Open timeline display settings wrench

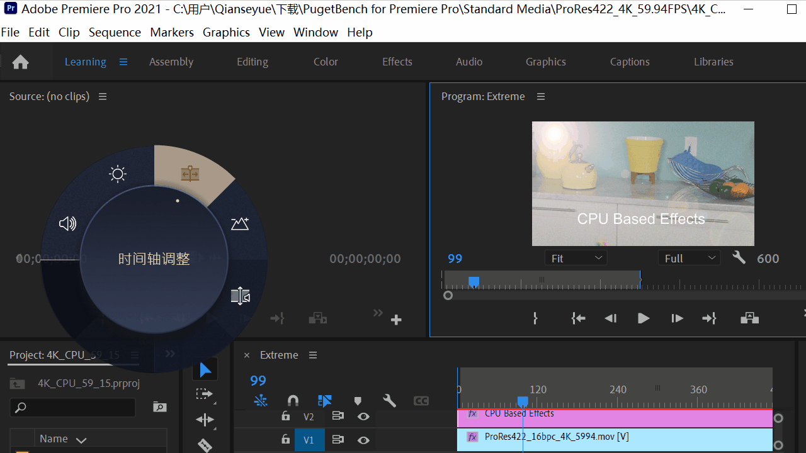coord(389,401)
